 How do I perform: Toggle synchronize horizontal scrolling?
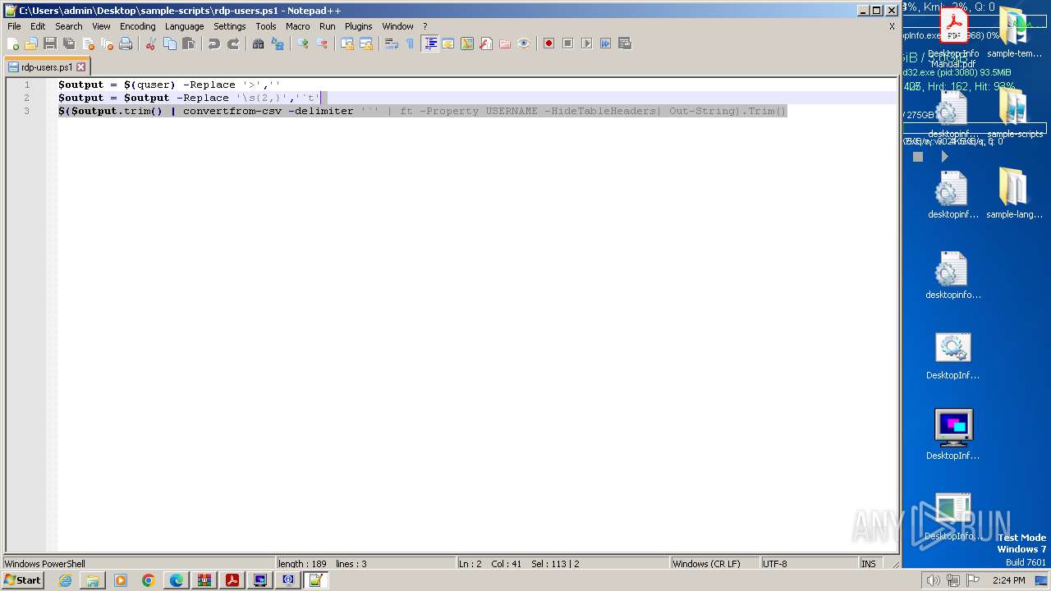(x=366, y=44)
